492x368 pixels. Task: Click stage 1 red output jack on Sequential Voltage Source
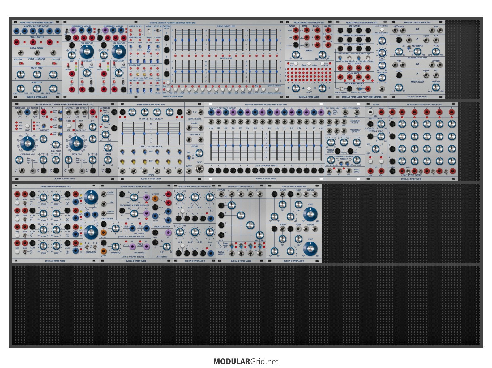tap(402, 112)
